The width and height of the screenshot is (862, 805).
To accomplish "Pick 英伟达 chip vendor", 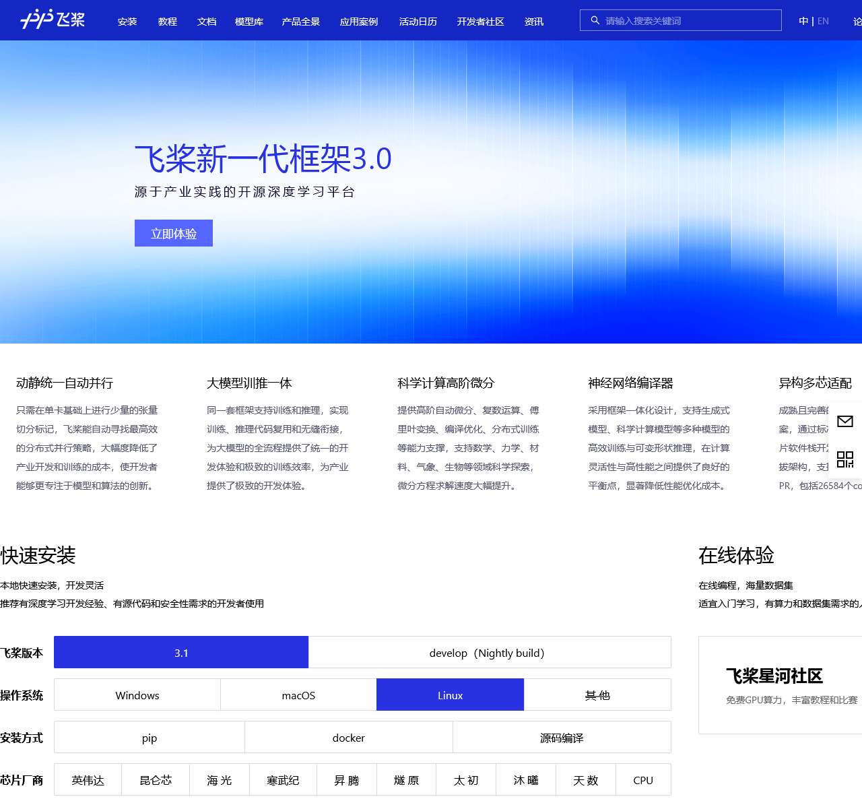I will click(x=88, y=780).
